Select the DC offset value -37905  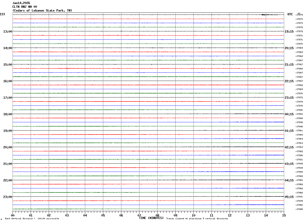[299, 135]
